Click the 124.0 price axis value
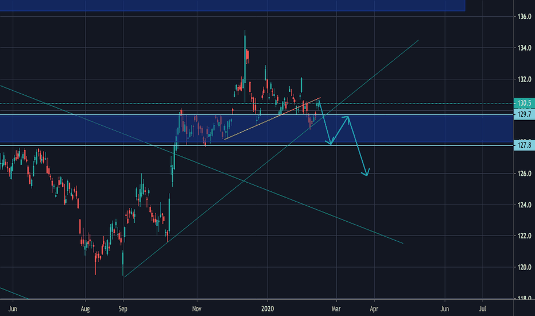 pyautogui.click(x=525, y=205)
